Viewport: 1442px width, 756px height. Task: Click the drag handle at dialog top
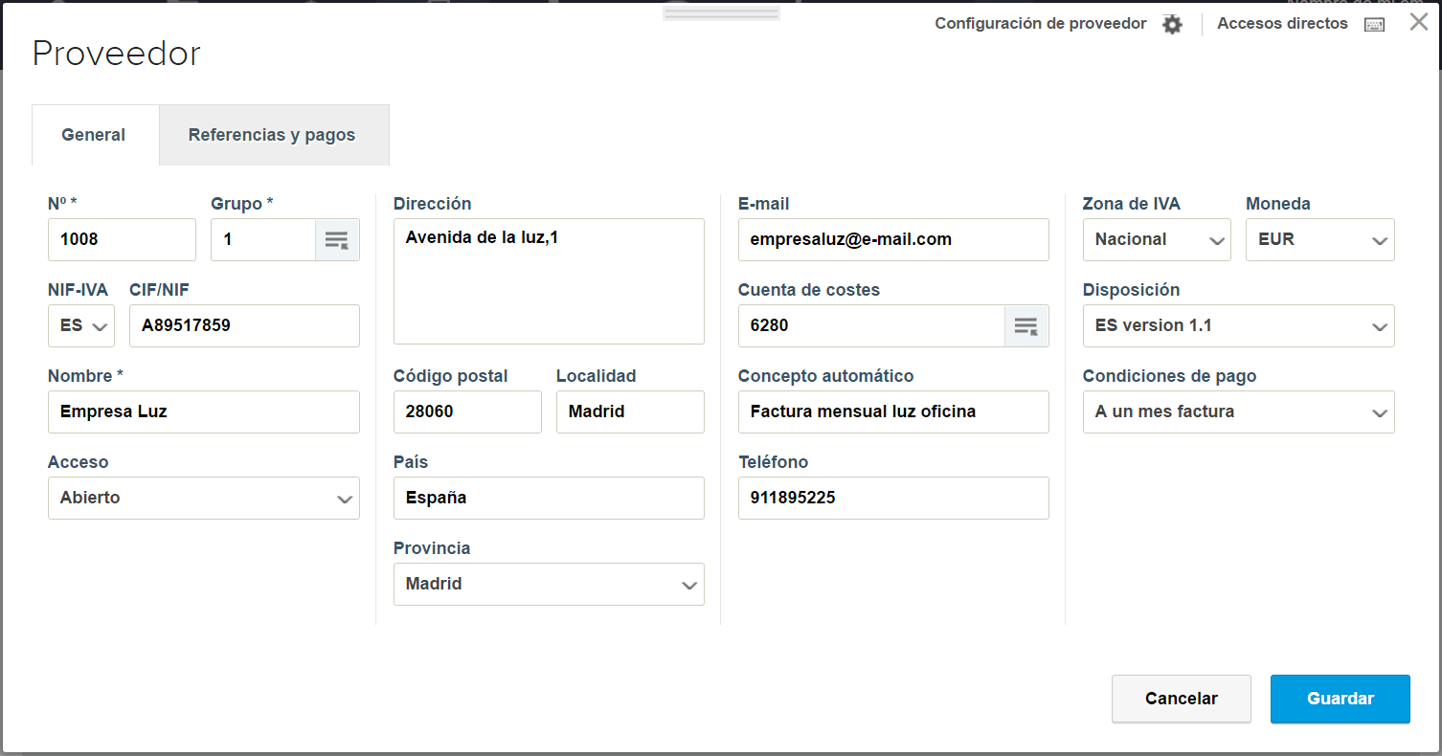click(721, 13)
